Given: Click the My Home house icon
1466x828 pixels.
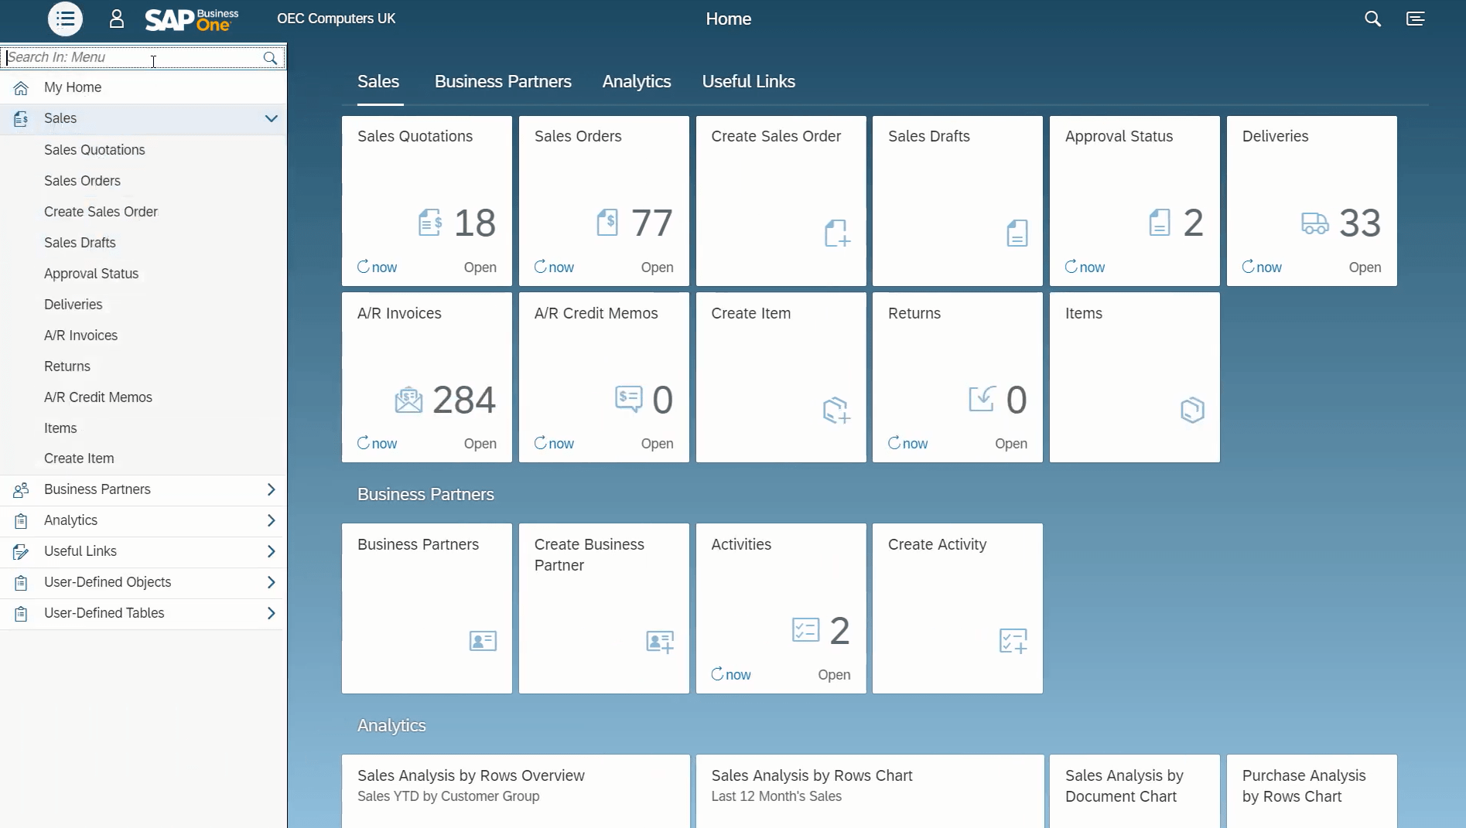Looking at the screenshot, I should [20, 87].
